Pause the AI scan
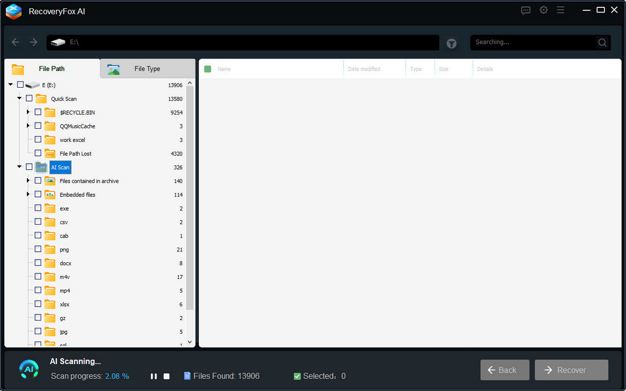626x391 pixels. (x=154, y=376)
